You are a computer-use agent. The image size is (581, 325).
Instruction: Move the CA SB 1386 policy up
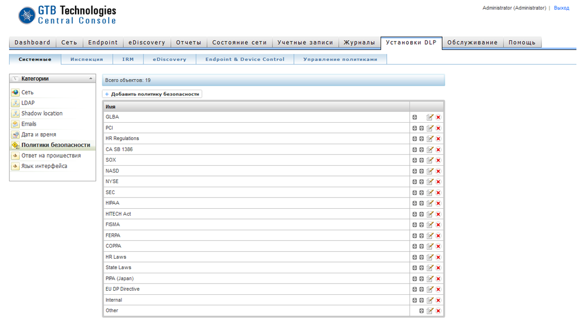click(x=422, y=150)
